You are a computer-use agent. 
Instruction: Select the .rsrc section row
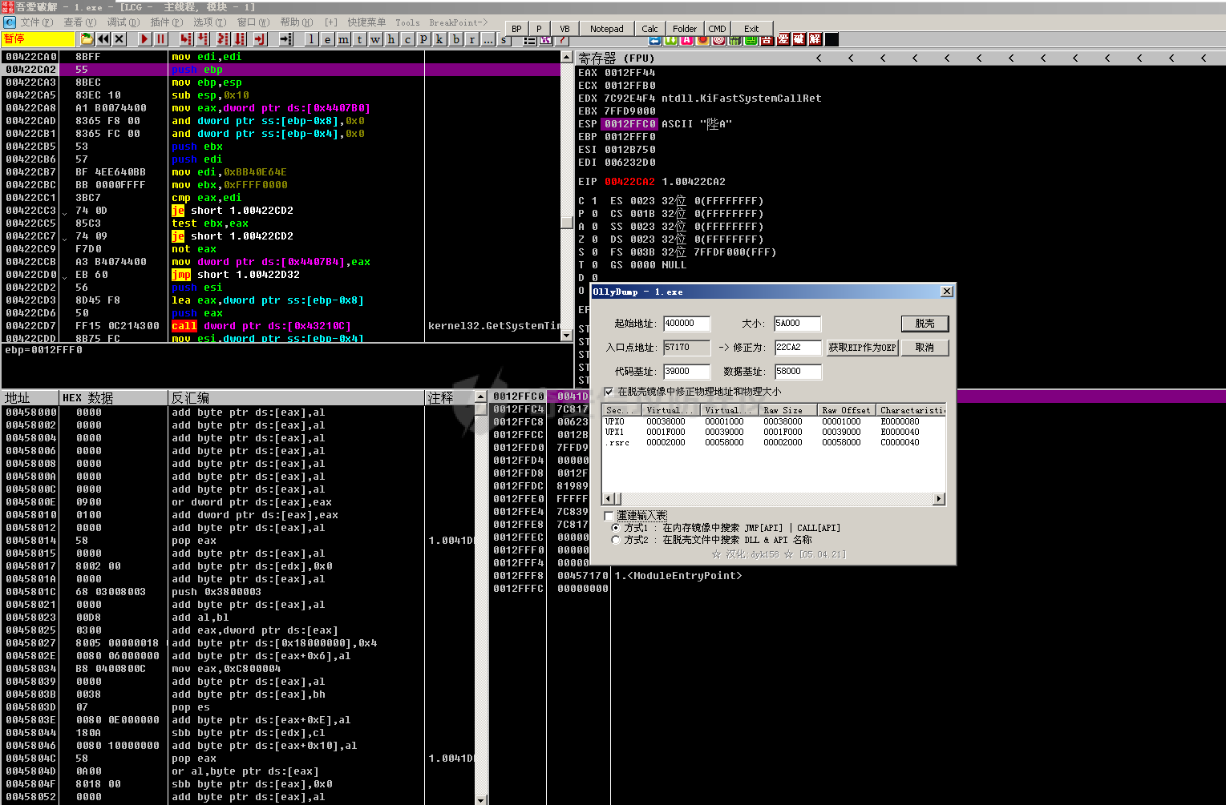774,442
